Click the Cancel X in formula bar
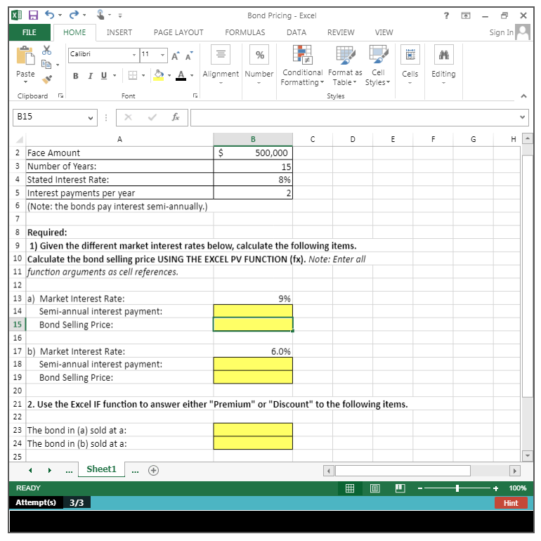Screen dimensions: 541x541 click(129, 117)
